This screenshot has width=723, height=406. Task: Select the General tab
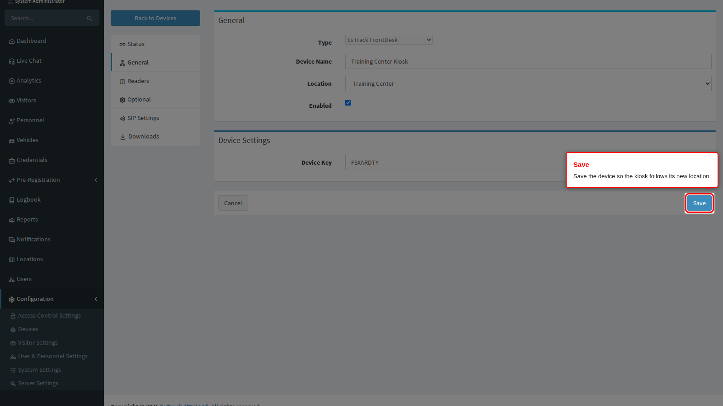click(155, 63)
